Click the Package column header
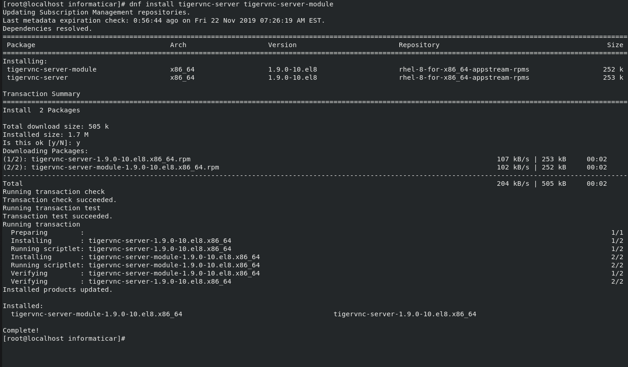This screenshot has width=628, height=367. click(x=21, y=45)
